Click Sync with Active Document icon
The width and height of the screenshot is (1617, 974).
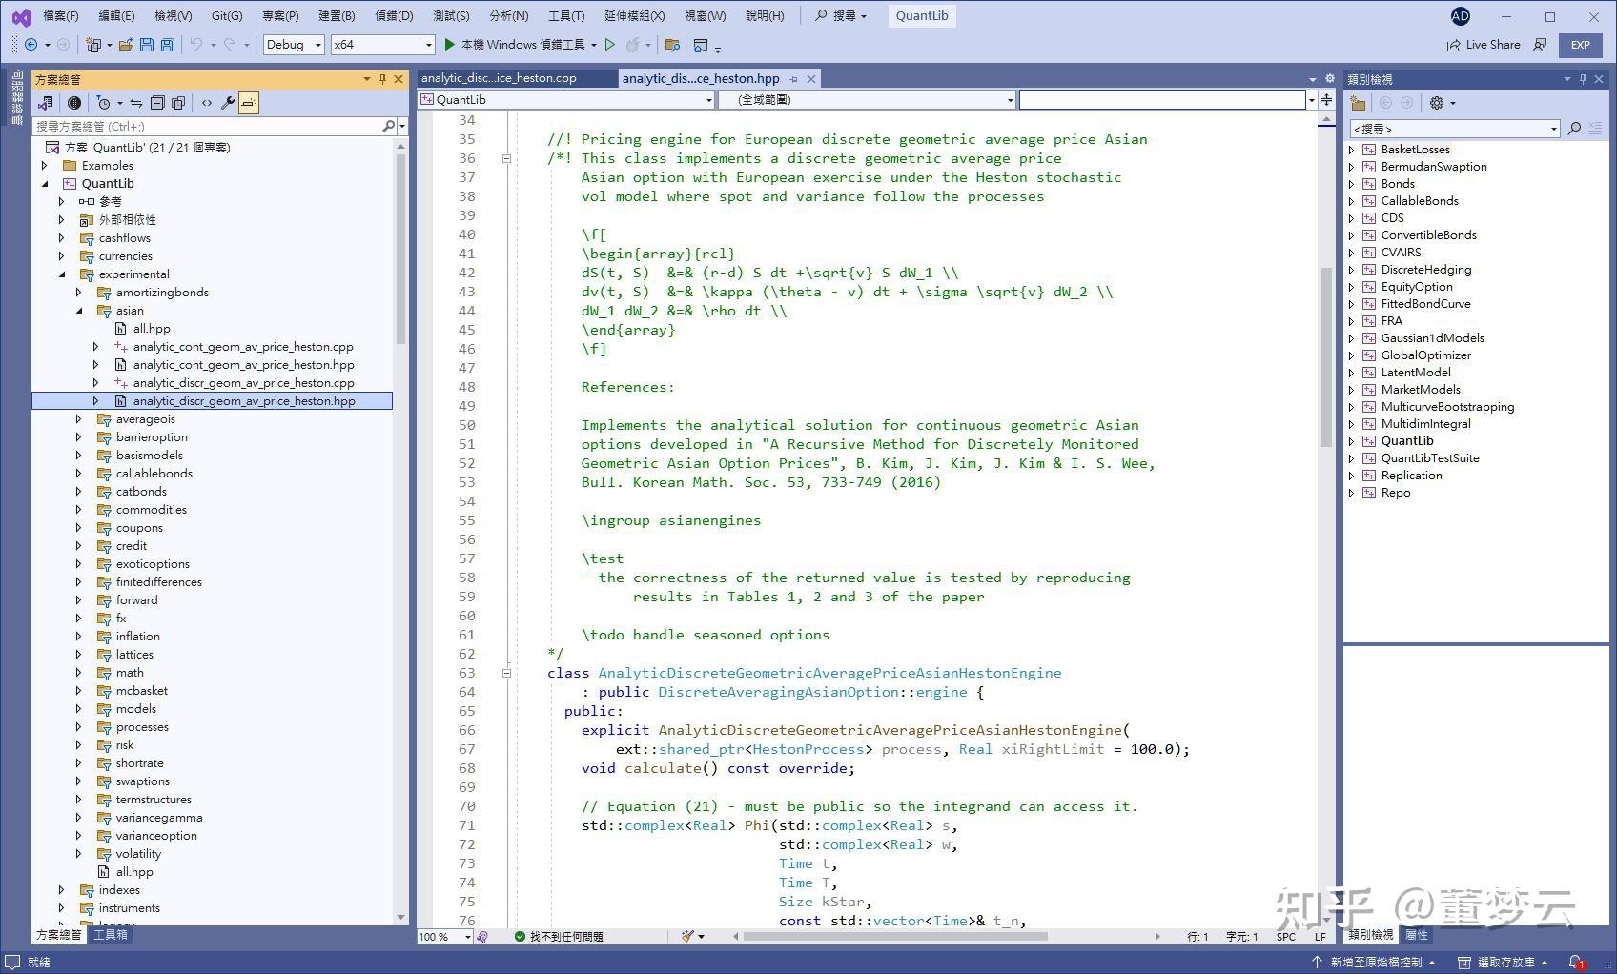(x=136, y=103)
